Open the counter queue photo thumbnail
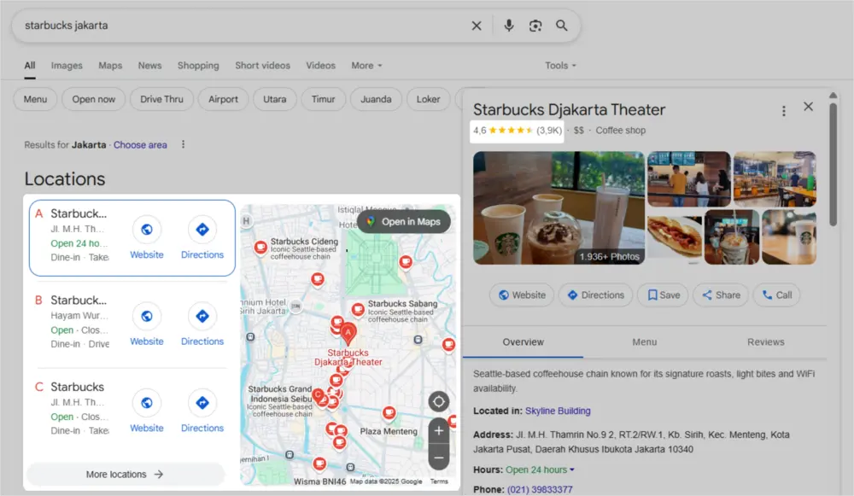 tap(689, 179)
